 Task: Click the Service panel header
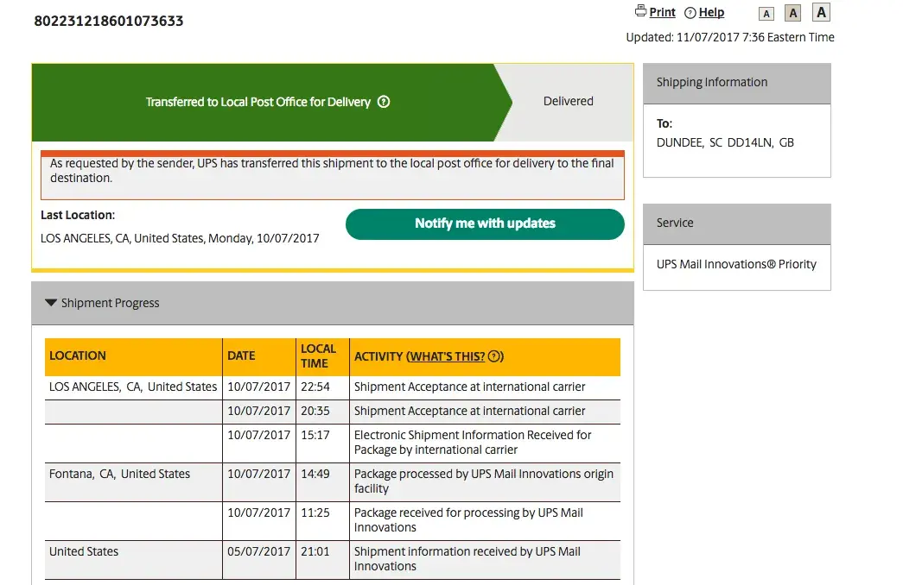click(x=736, y=223)
